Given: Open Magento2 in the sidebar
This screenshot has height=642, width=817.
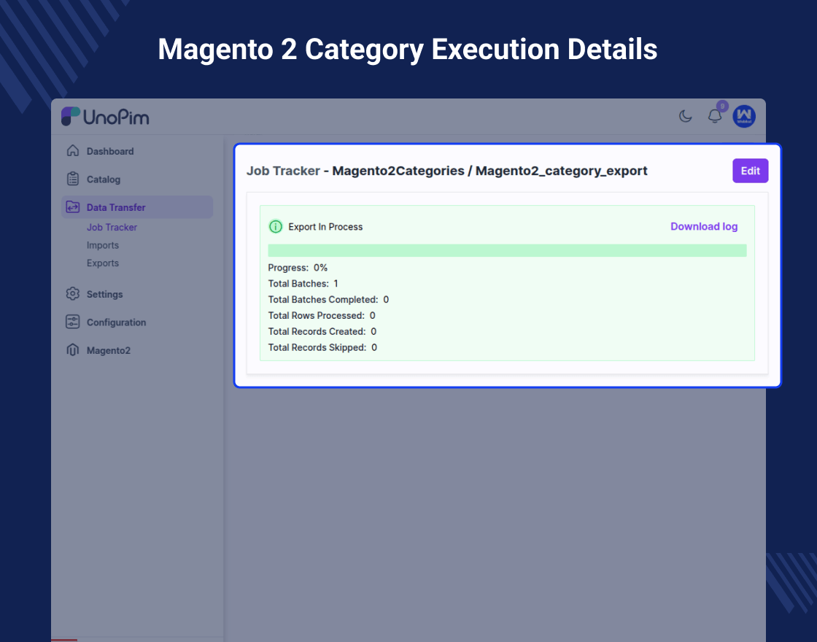Looking at the screenshot, I should click(x=109, y=350).
